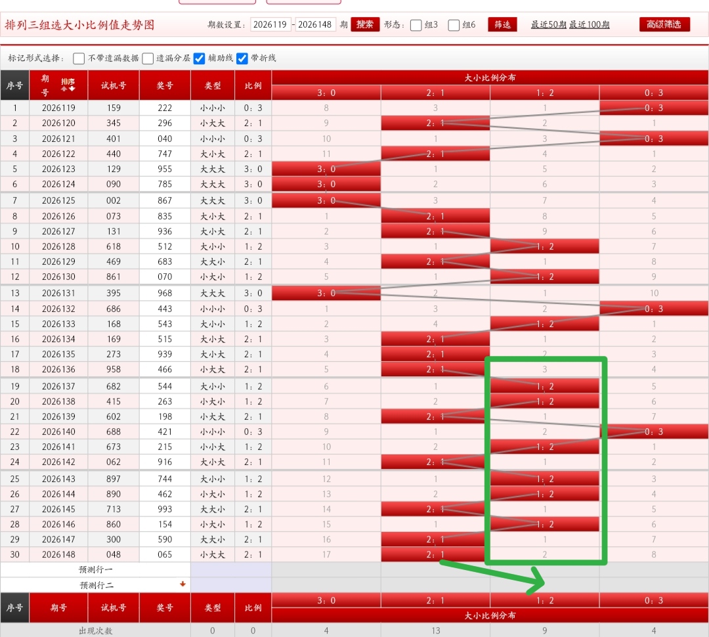Click the 出现次数 summary row label
709x637 pixels.
[x=95, y=630]
